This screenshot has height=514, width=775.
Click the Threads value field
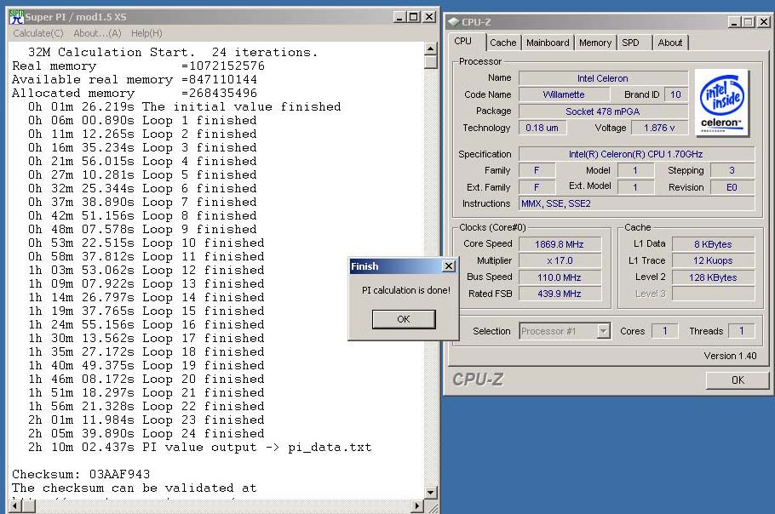click(x=742, y=331)
